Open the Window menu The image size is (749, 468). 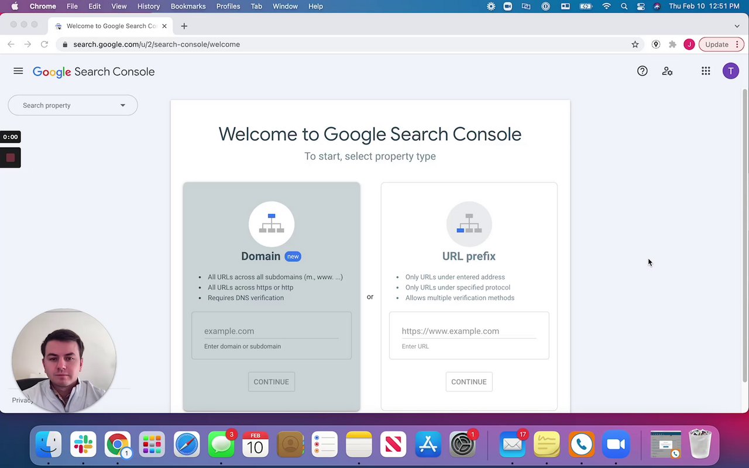[285, 6]
